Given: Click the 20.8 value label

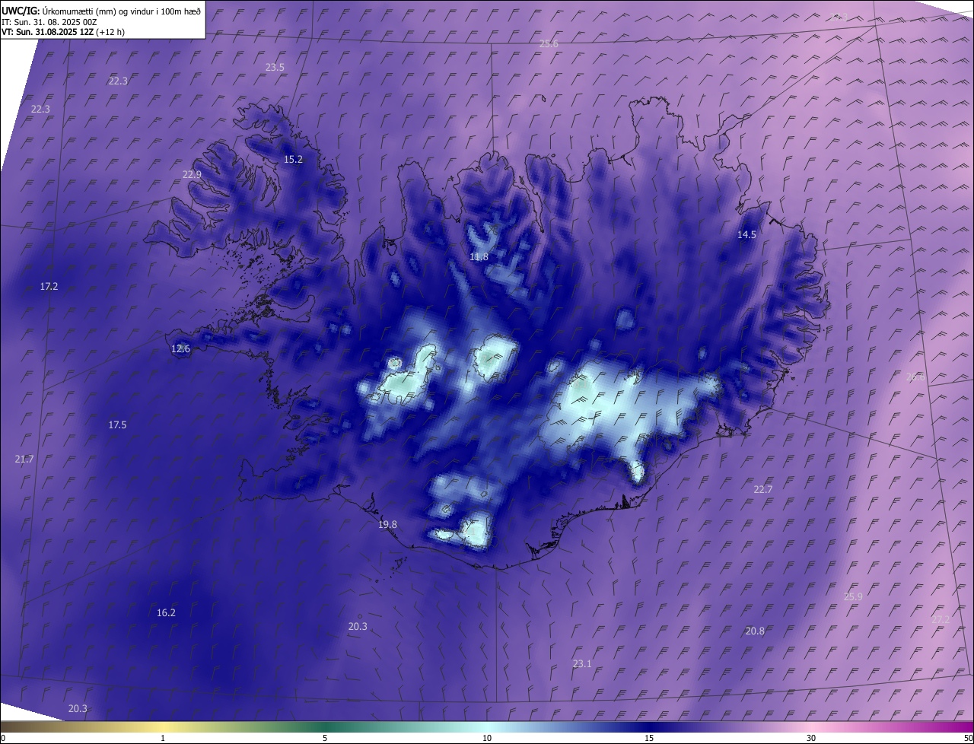Looking at the screenshot, I should coord(755,631).
